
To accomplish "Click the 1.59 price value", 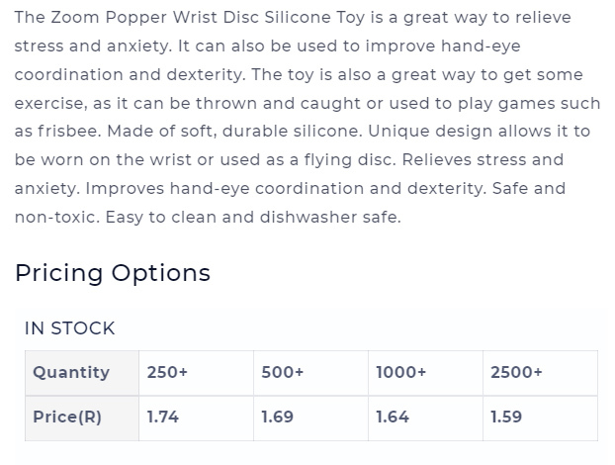I will 506,418.
